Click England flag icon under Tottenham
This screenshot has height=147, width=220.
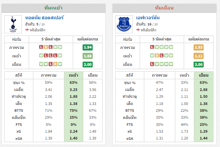click(x=27, y=30)
